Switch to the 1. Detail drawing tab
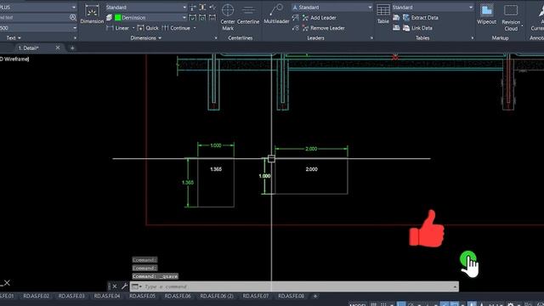The width and height of the screenshot is (544, 306). (28, 48)
